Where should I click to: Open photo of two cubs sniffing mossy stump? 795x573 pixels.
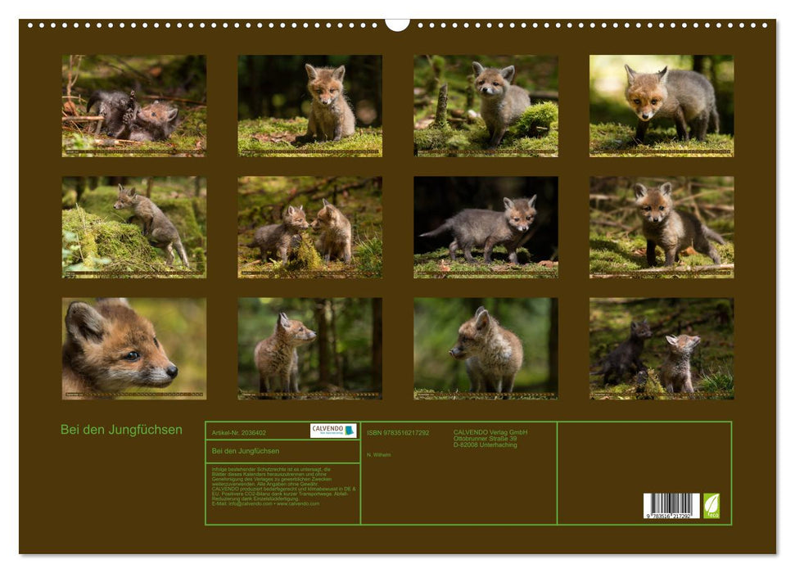pos(309,228)
